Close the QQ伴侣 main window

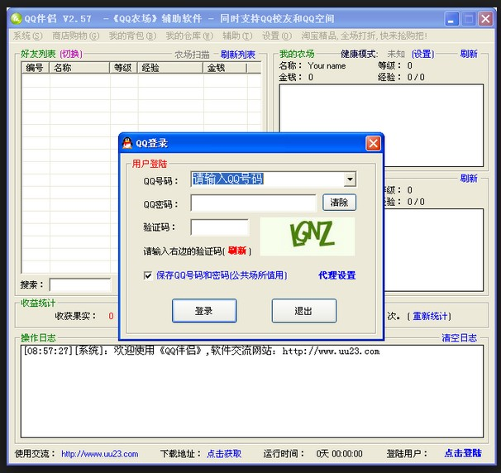point(485,19)
